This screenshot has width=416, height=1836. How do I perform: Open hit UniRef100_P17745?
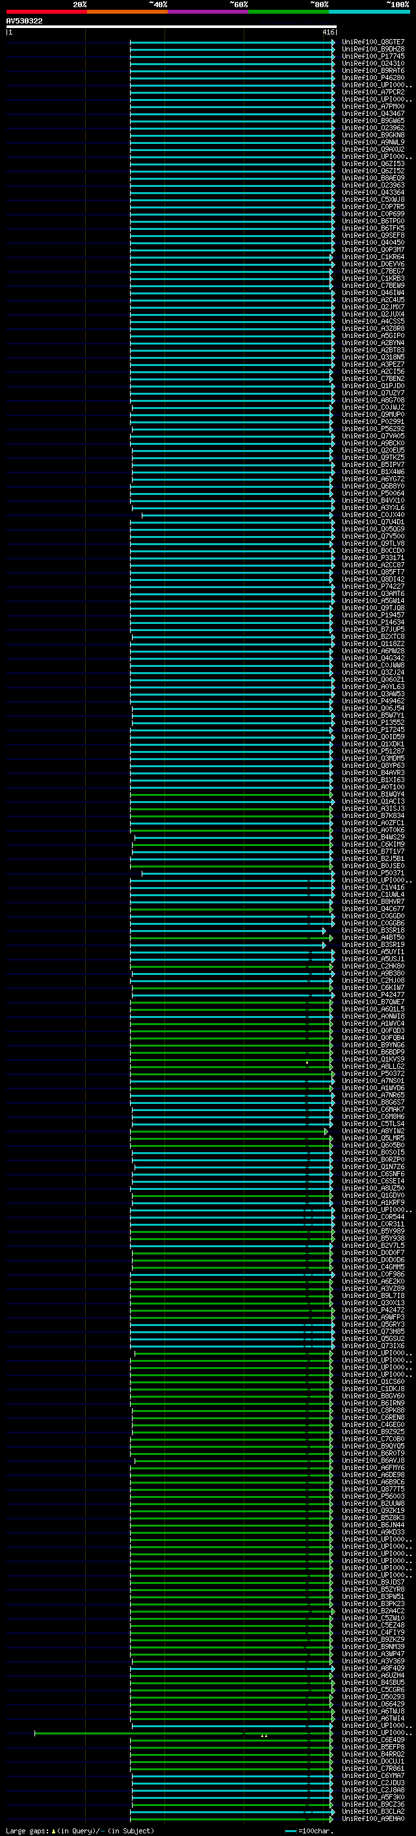pos(372,56)
